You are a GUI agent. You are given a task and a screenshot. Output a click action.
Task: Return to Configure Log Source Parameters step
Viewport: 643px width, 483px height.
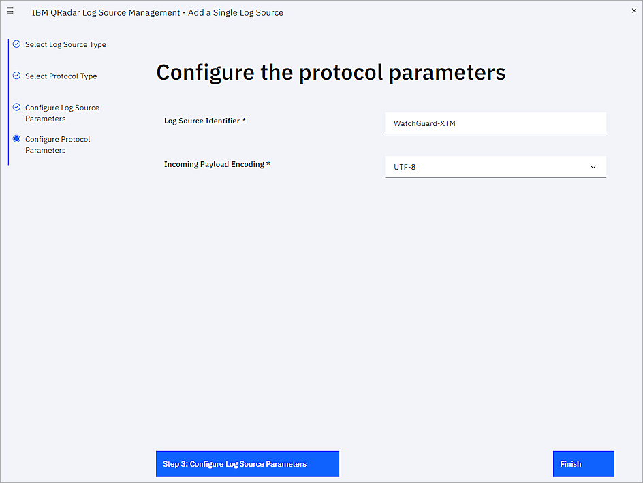[62, 113]
